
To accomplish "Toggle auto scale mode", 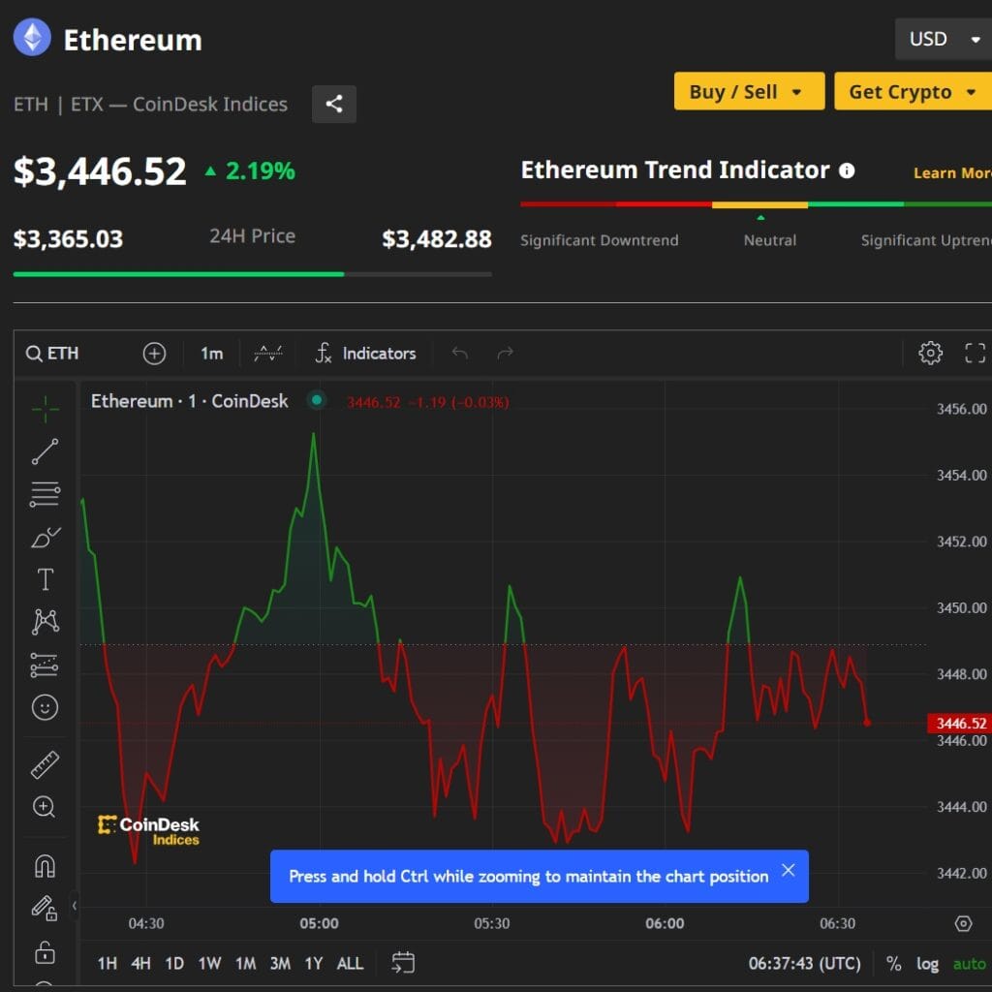I will point(969,964).
